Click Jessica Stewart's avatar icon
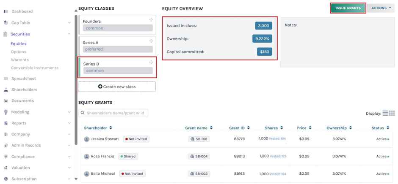Viewport: 398px width, 184px height. tap(86, 139)
